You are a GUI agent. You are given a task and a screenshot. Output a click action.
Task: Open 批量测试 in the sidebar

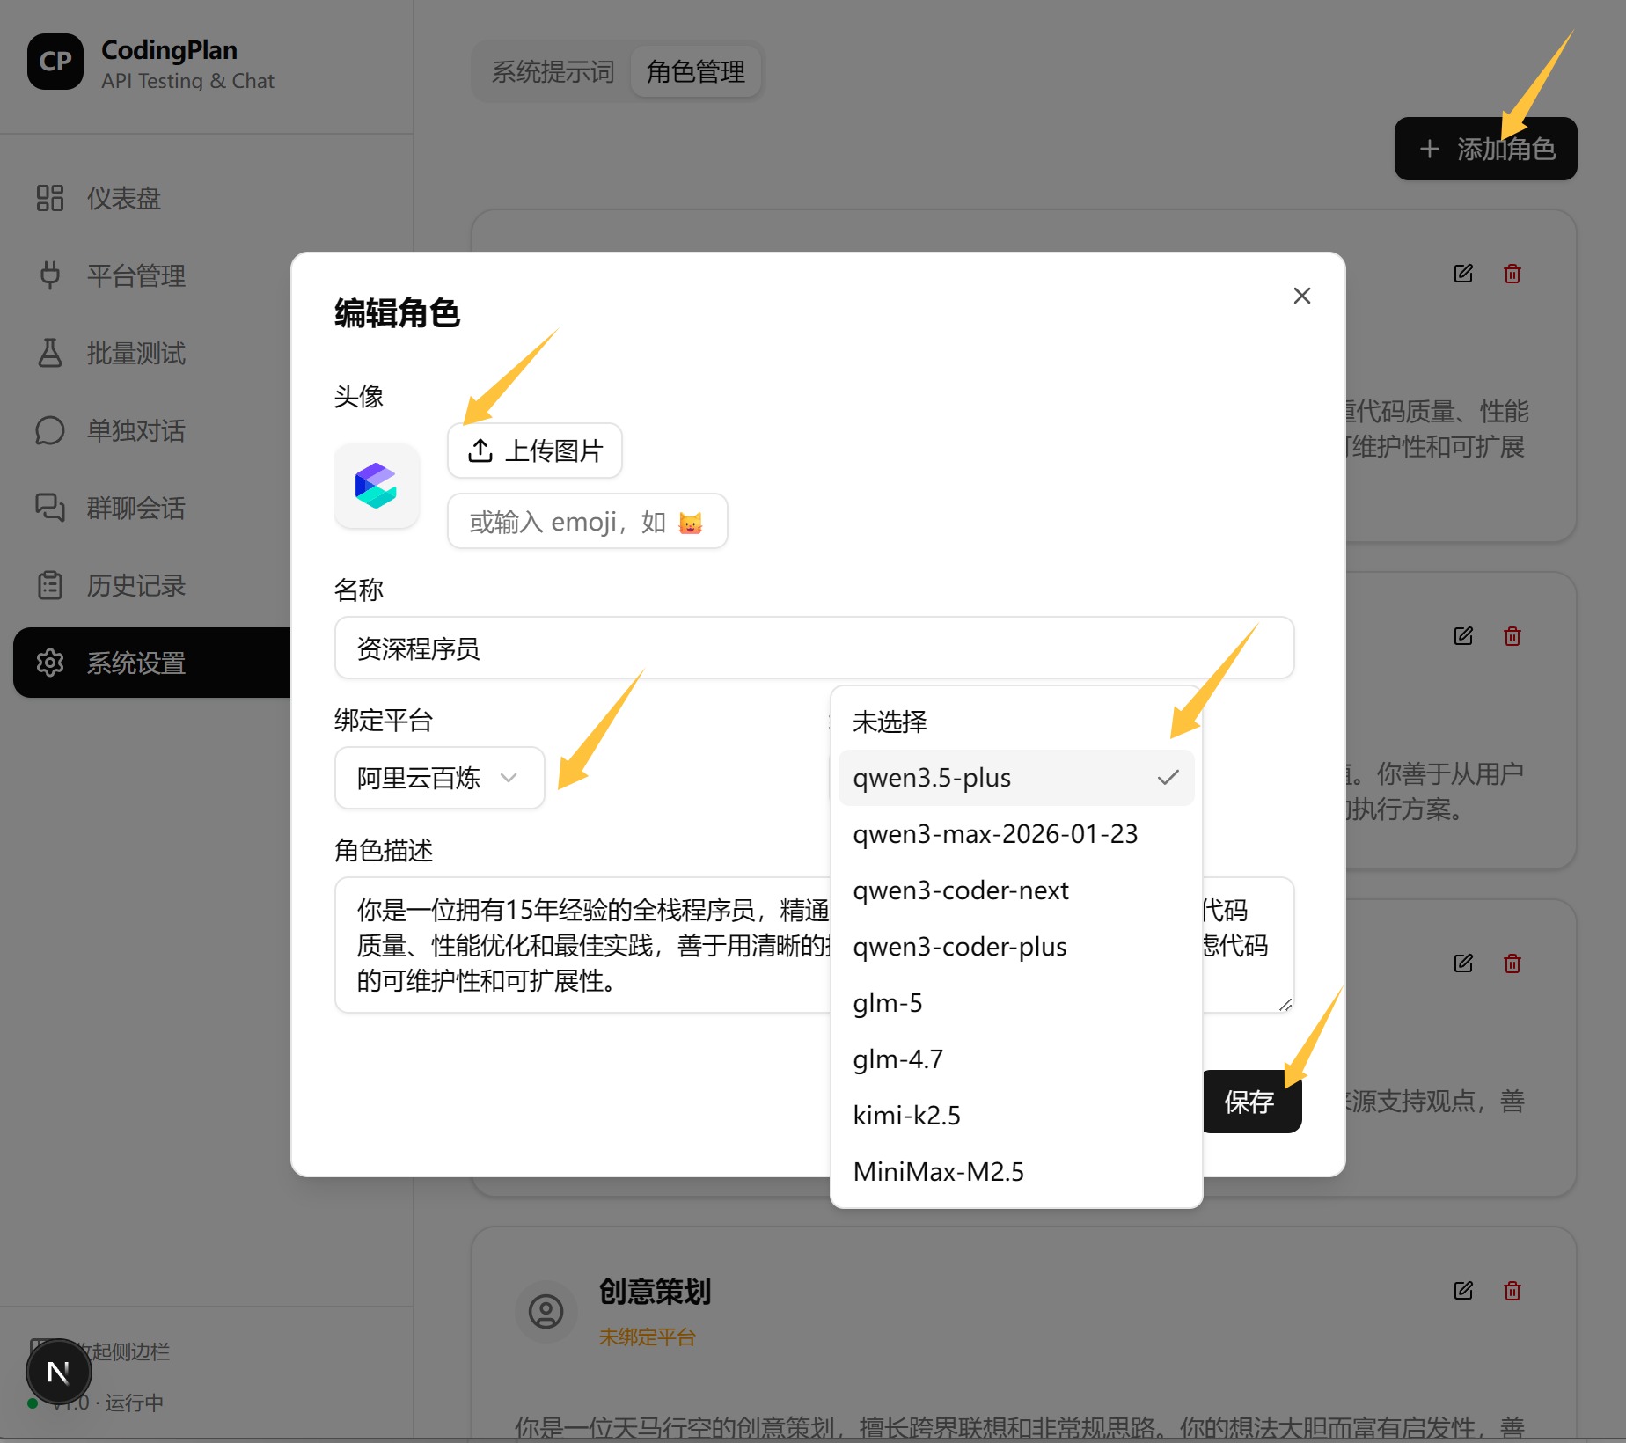click(135, 354)
